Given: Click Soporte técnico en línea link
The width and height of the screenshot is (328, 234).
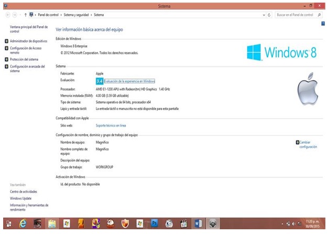Looking at the screenshot, I should coord(111,126).
